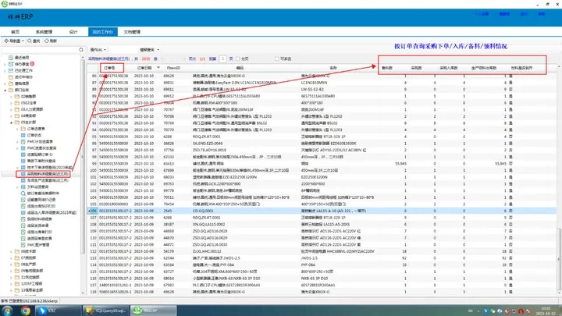Click the 订单号 column header

tap(112, 68)
